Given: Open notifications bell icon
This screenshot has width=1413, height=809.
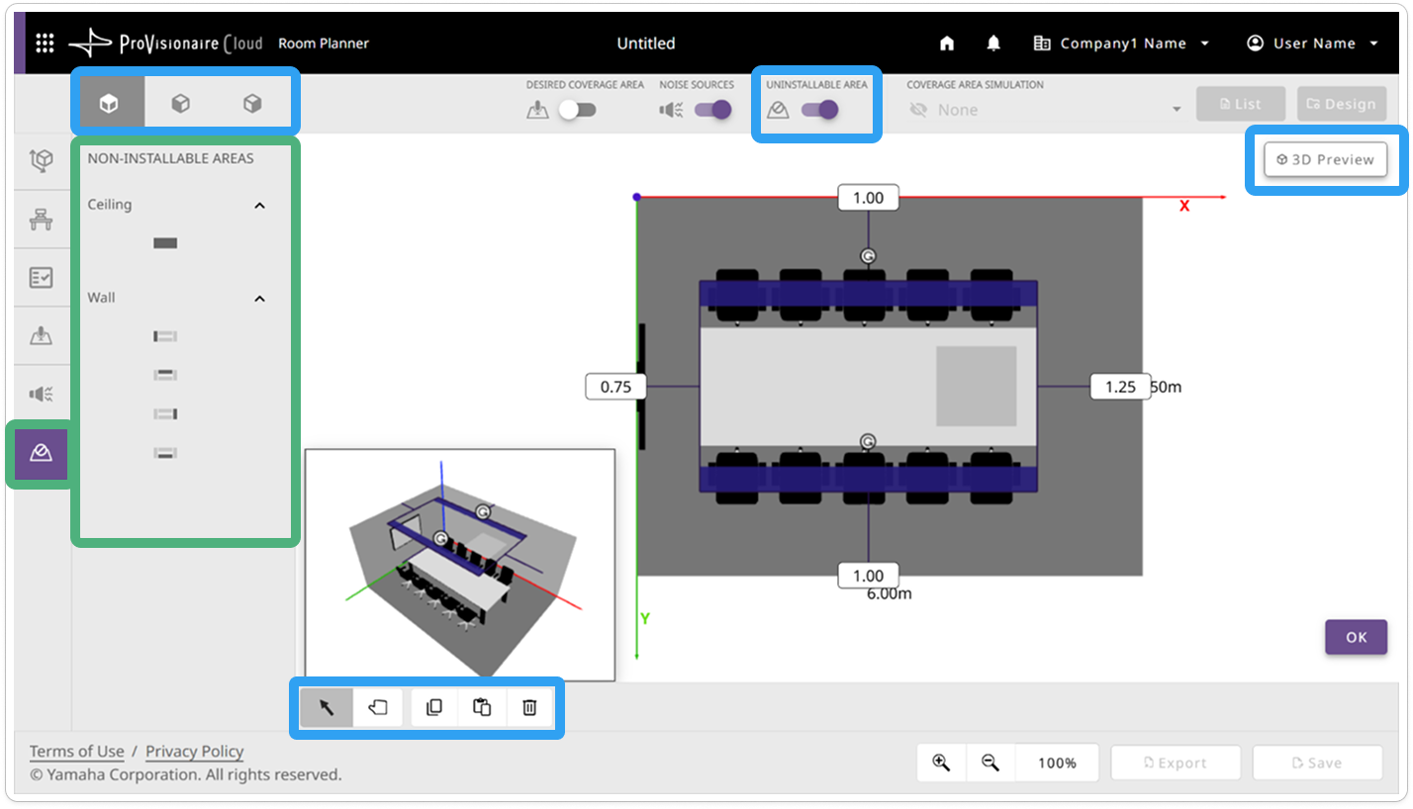Looking at the screenshot, I should click(993, 44).
